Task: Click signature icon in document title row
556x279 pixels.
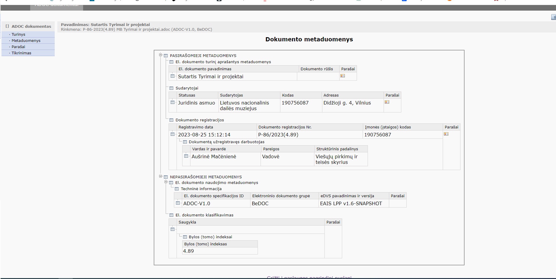Action: (342, 76)
